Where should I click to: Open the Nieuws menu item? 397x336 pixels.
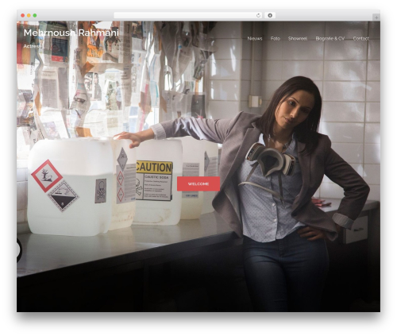255,39
